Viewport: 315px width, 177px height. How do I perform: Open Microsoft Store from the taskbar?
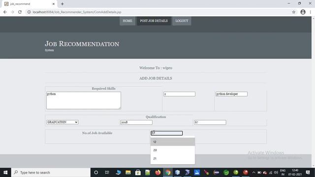coord(138,173)
